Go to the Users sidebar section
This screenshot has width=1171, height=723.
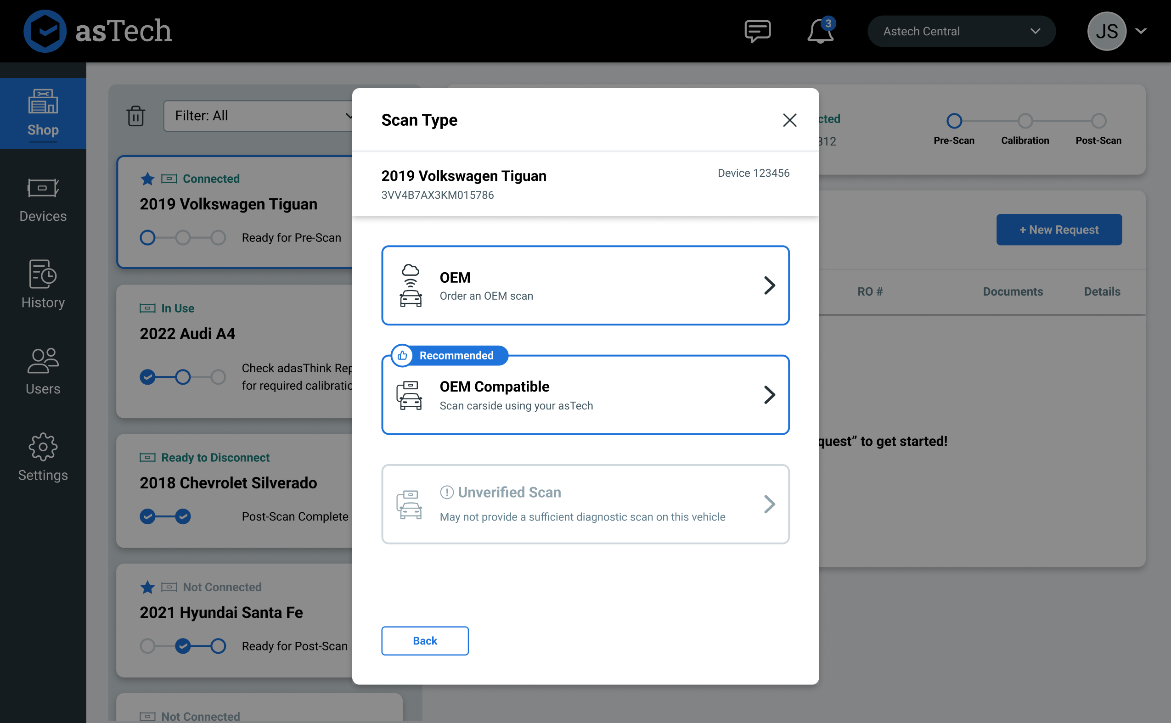pyautogui.click(x=43, y=372)
